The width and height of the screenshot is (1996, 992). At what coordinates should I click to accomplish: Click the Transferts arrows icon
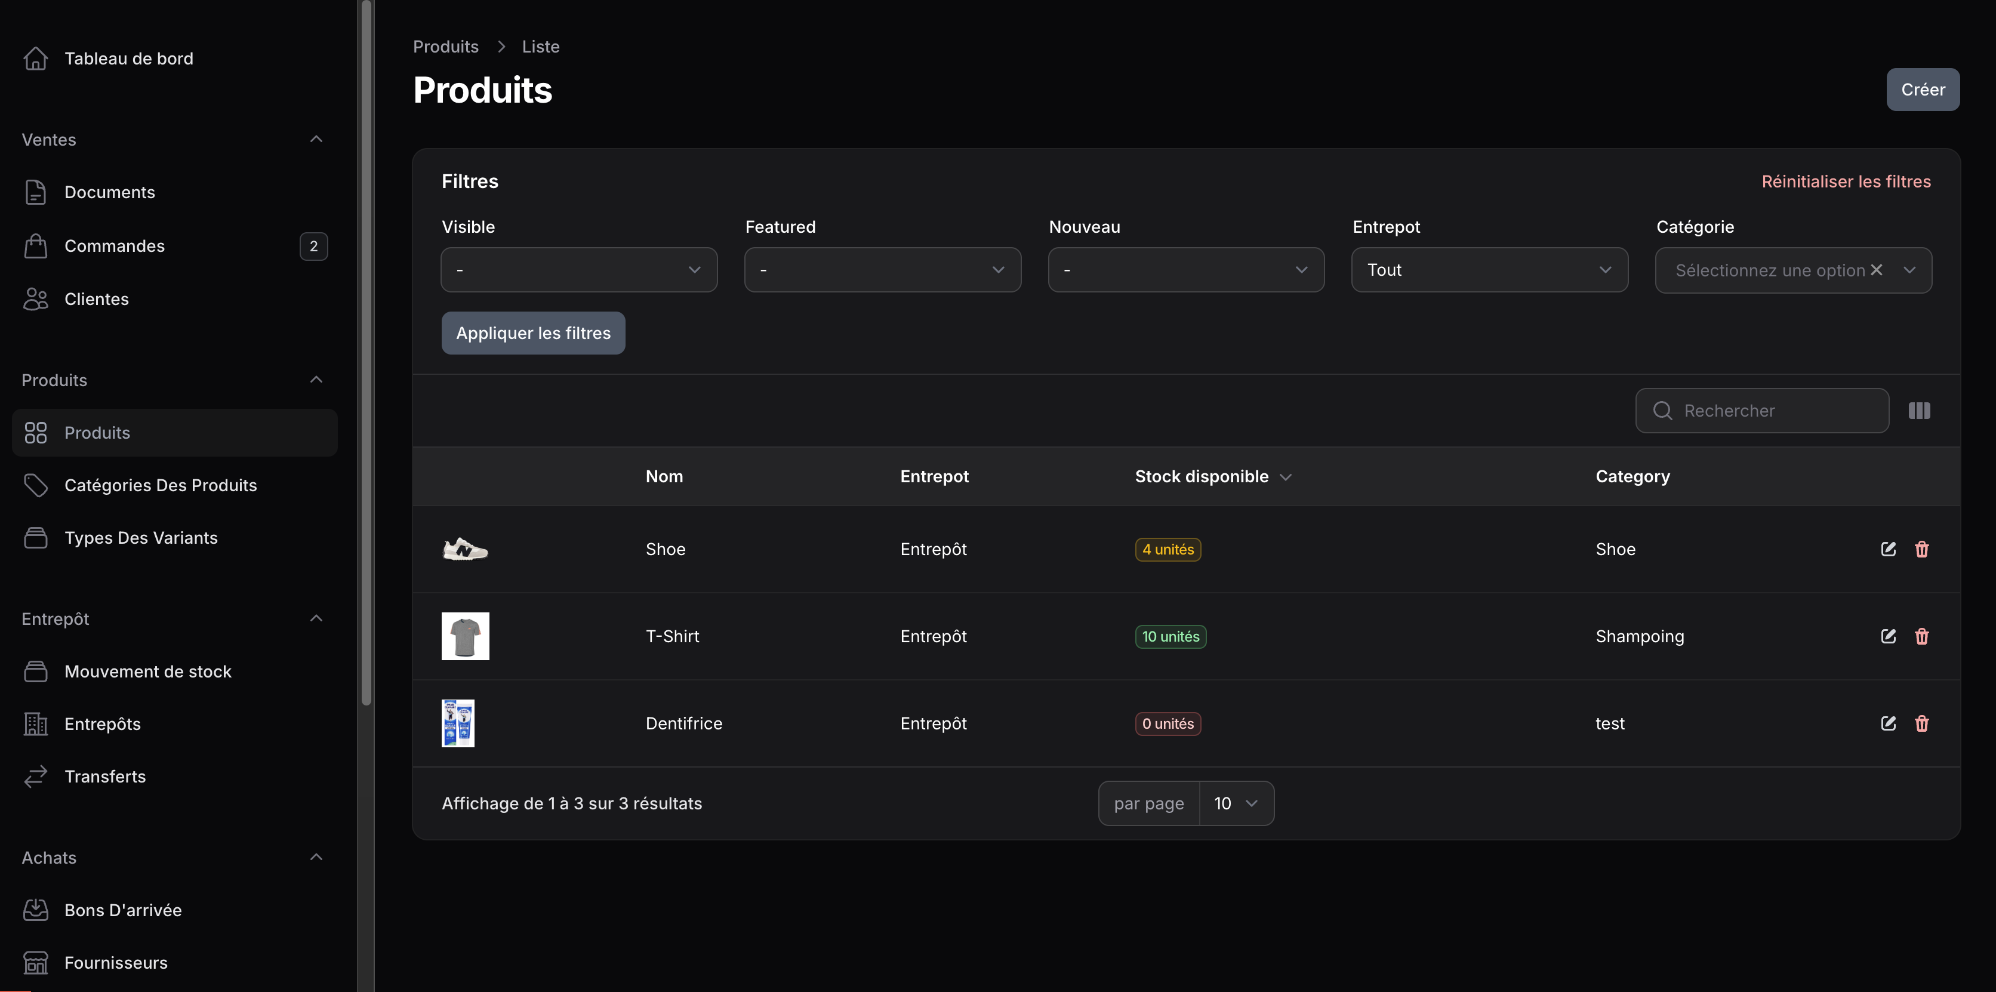36,777
